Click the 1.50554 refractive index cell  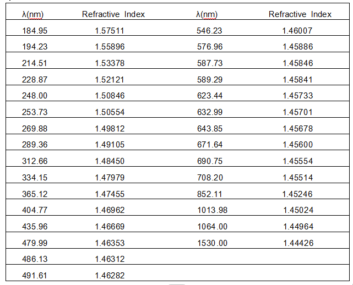(110, 112)
